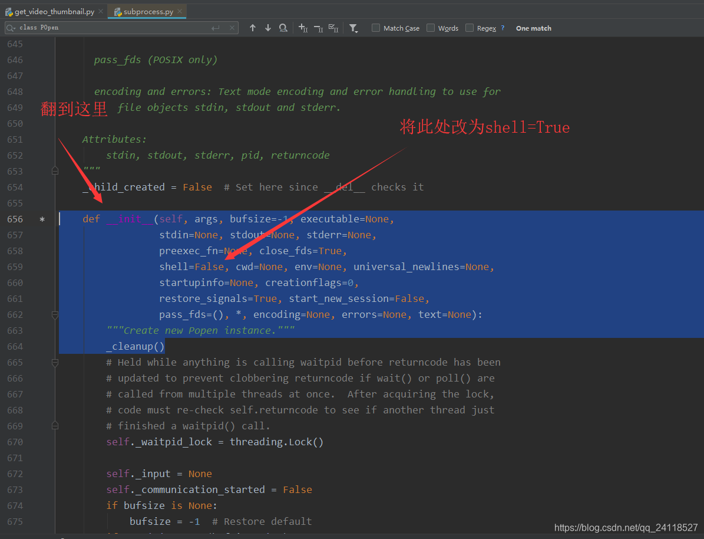Click 'pass_fds (POSIX only)' docstring line
The image size is (704, 539).
156,60
